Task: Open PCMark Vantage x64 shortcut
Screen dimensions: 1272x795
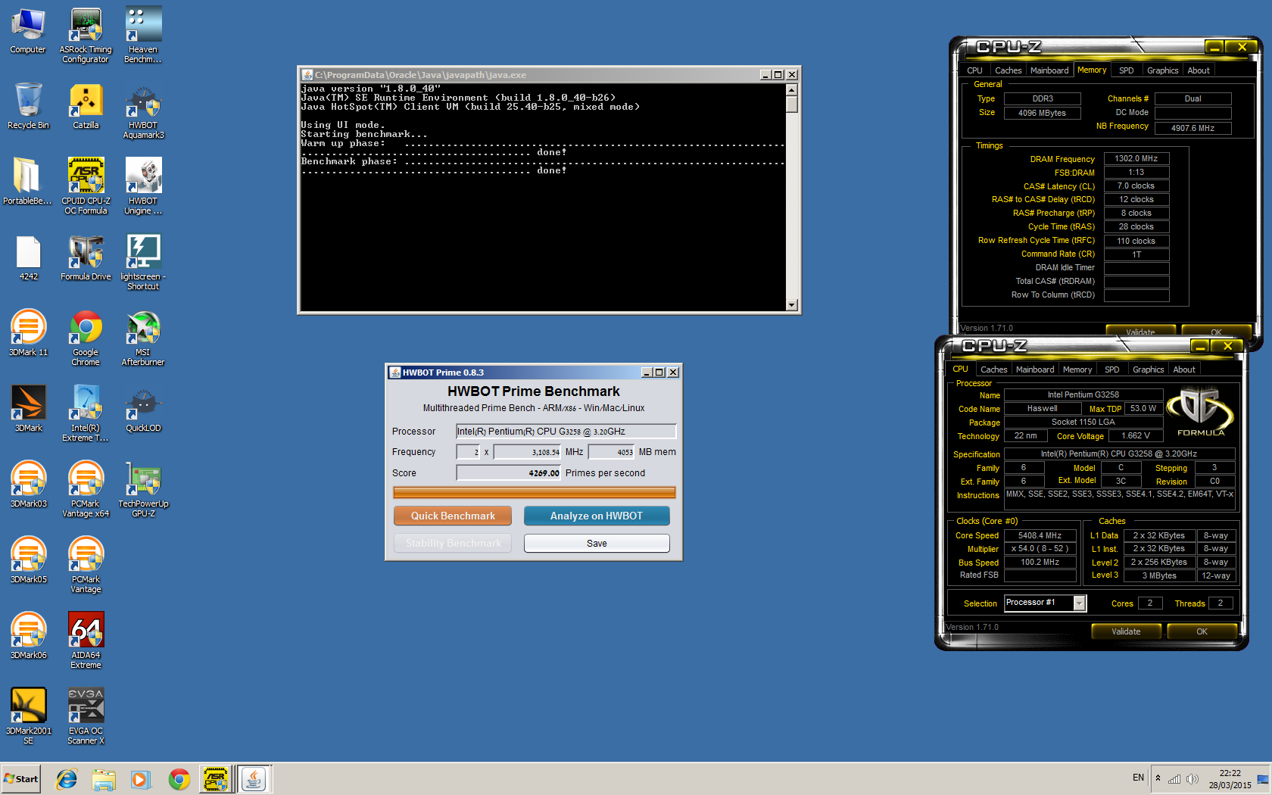Action: pyautogui.click(x=86, y=489)
